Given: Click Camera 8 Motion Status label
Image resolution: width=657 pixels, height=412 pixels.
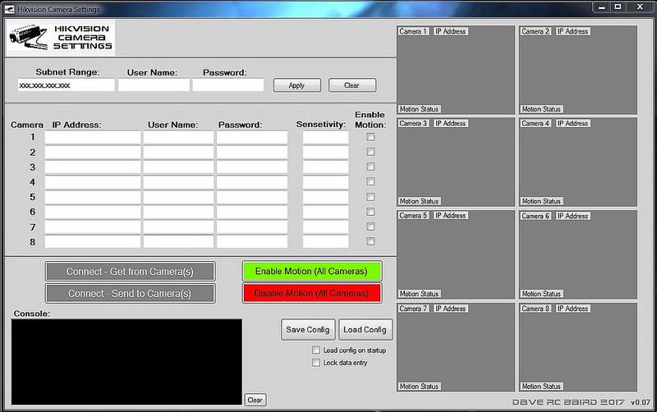Looking at the screenshot, I should click(541, 386).
